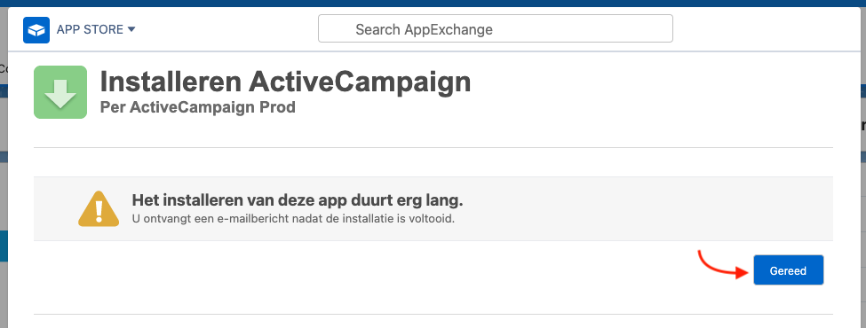Click into the Search AppExchange field
This screenshot has width=866, height=328.
(x=496, y=28)
